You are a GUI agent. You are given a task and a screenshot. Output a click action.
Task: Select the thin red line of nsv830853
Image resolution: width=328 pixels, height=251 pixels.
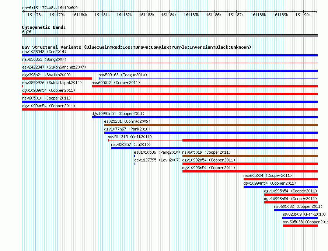(x=170, y=63)
